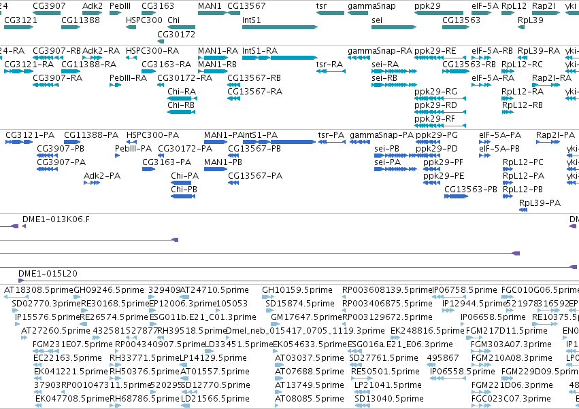The height and width of the screenshot is (409, 579).
Task: Click transcript CG30172-RA
Action: pos(184,78)
